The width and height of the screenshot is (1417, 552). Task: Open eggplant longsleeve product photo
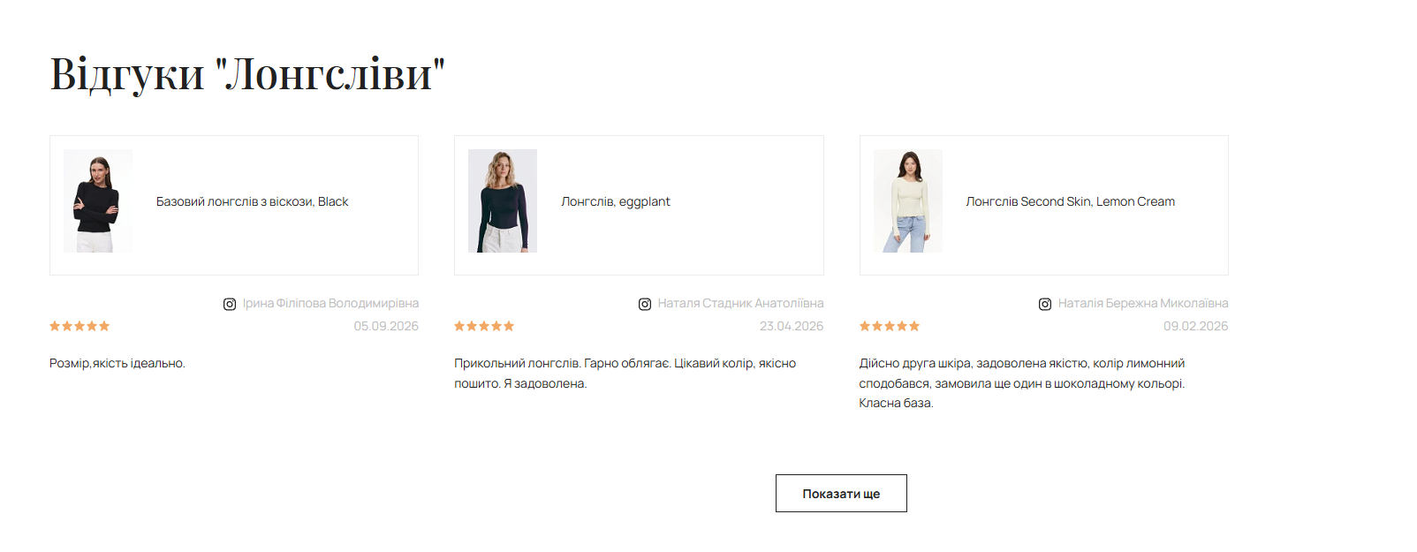pyautogui.click(x=503, y=201)
